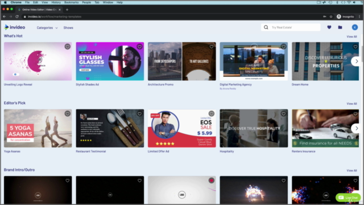Image resolution: width=364 pixels, height=205 pixels.
Task: Open the Bookmarks menu
Action: tap(71, 2)
